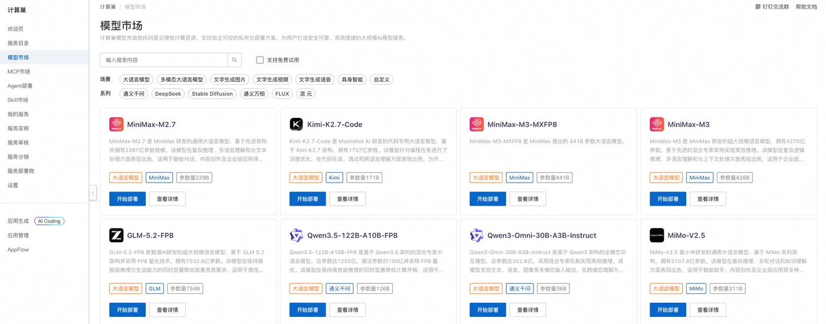Click the Qwen3-Omni-30B-A3B-Instruct model logo
This screenshot has height=324, width=826.
coord(477,235)
